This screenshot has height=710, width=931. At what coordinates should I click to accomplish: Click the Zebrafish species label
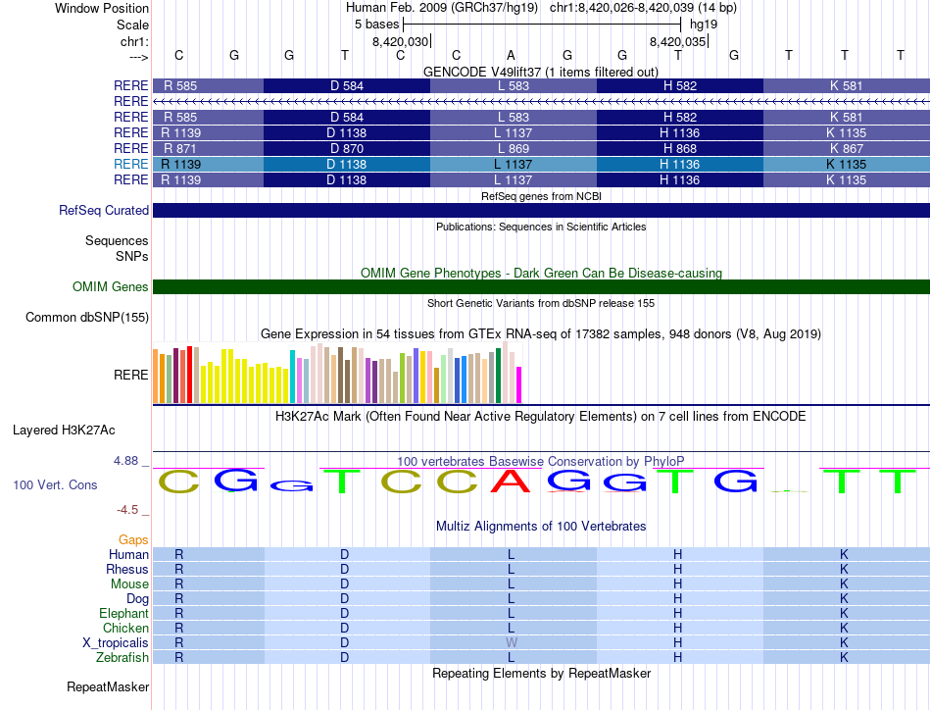pyautogui.click(x=122, y=658)
